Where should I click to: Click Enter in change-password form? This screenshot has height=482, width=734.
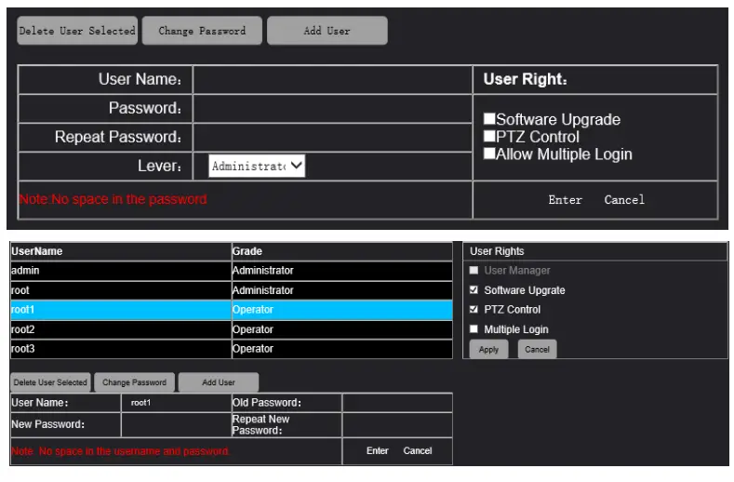click(378, 451)
